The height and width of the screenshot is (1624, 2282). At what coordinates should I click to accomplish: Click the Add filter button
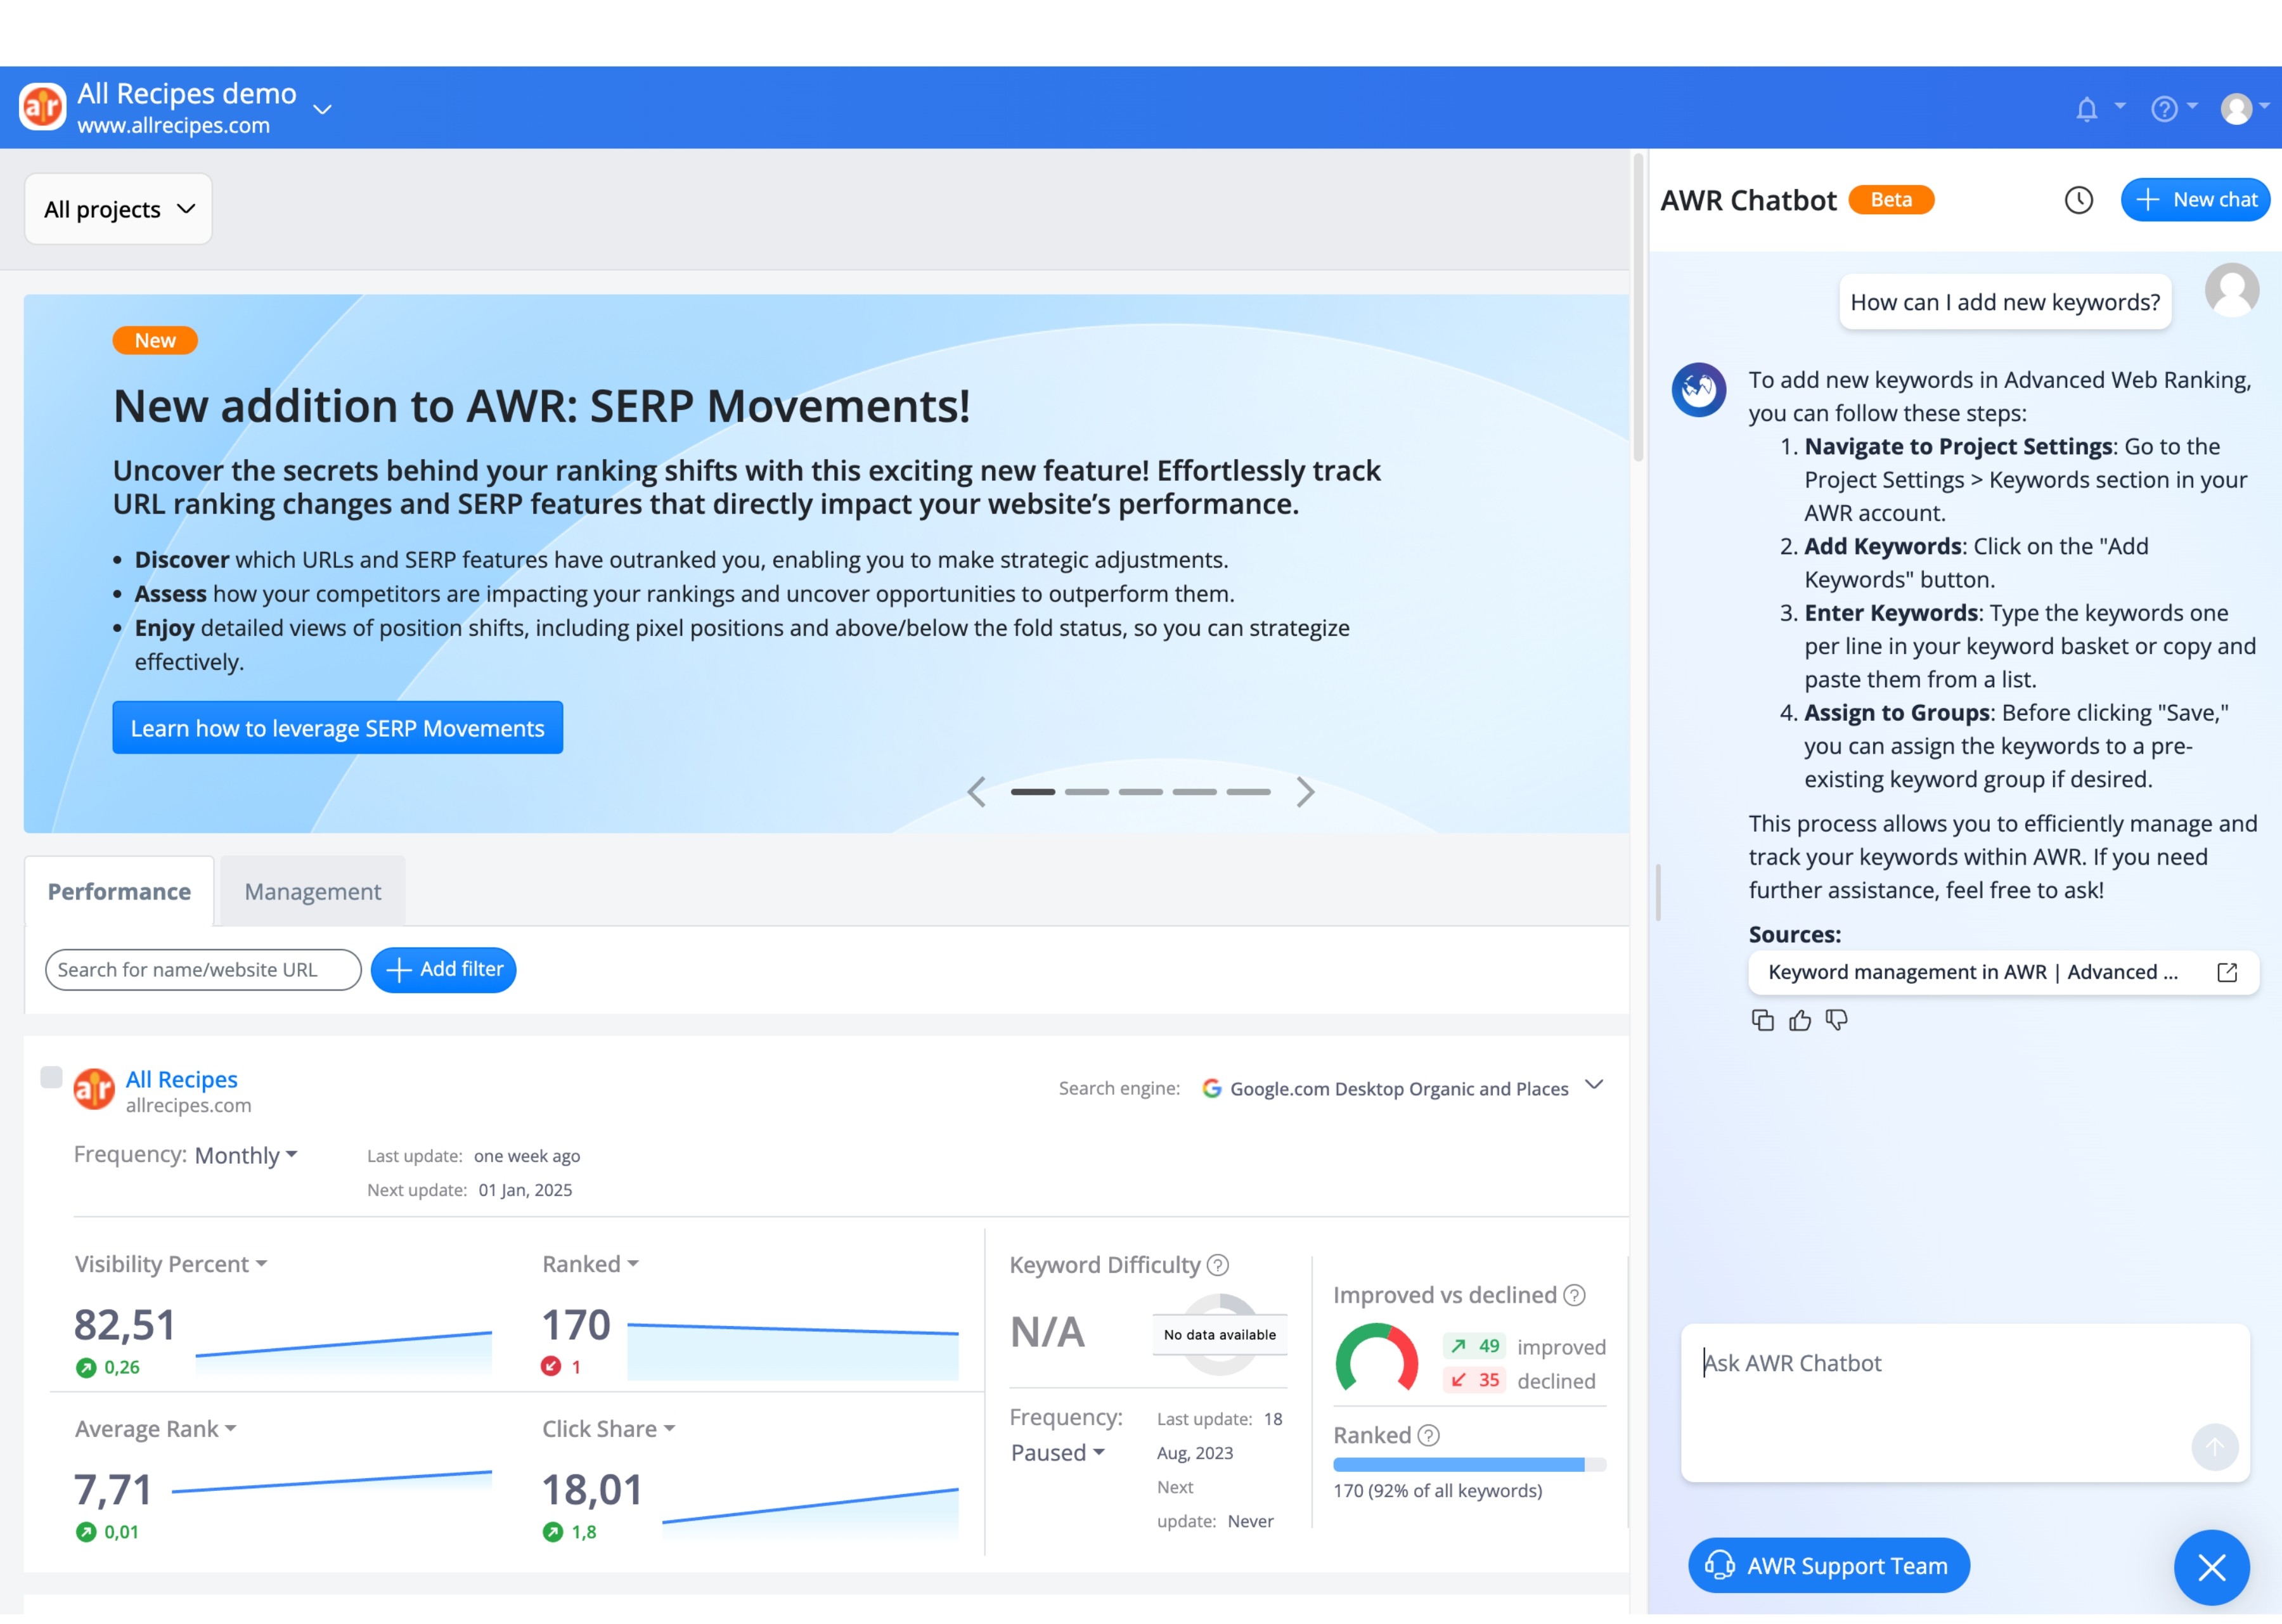443,970
